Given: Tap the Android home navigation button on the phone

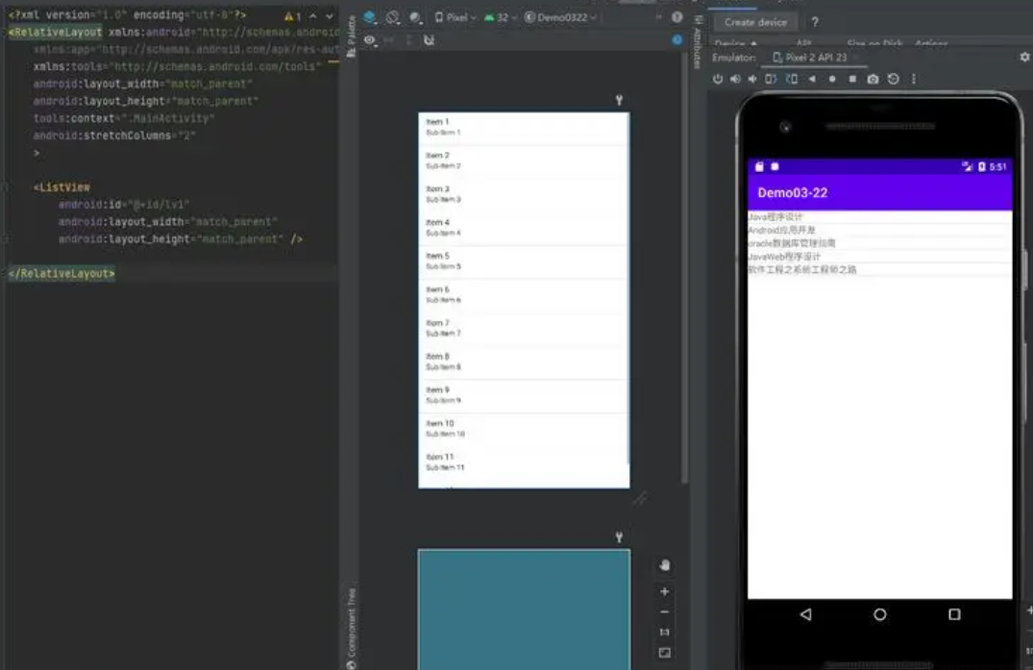Looking at the screenshot, I should tap(879, 614).
